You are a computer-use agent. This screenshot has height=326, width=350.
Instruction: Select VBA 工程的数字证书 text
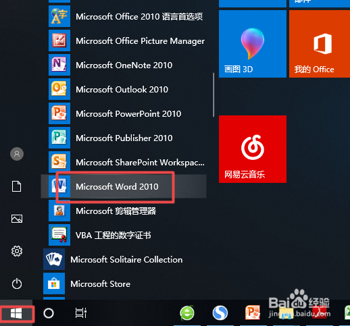pos(114,236)
